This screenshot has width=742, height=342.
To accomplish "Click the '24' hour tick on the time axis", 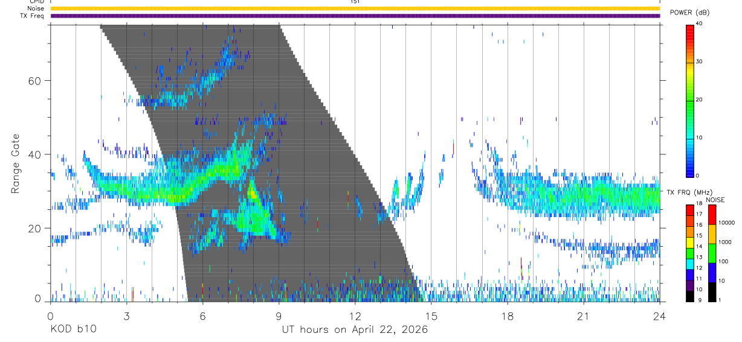I will [x=660, y=315].
